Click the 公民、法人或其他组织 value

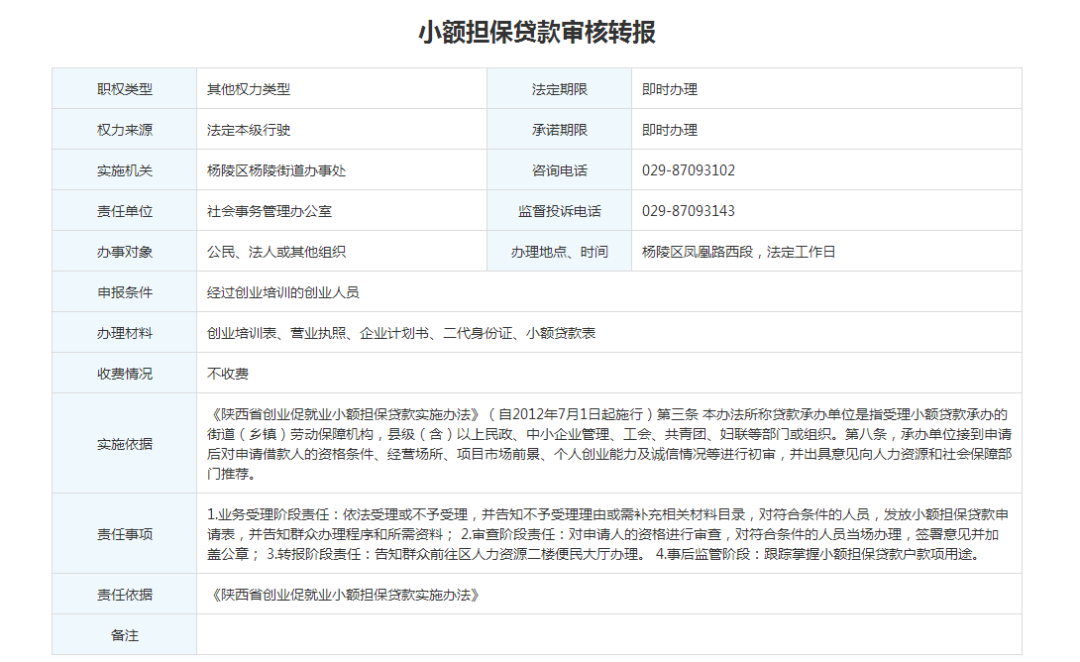click(276, 252)
